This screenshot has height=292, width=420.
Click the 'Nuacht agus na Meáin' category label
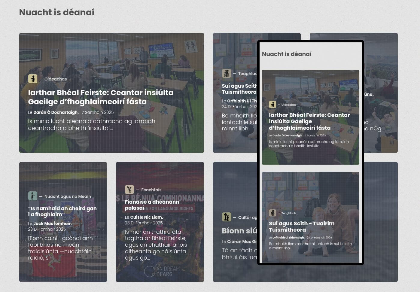tap(68, 196)
